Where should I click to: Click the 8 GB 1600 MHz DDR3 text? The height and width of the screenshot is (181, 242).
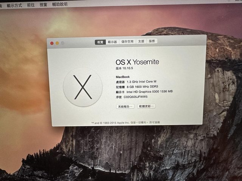[x=143, y=87]
